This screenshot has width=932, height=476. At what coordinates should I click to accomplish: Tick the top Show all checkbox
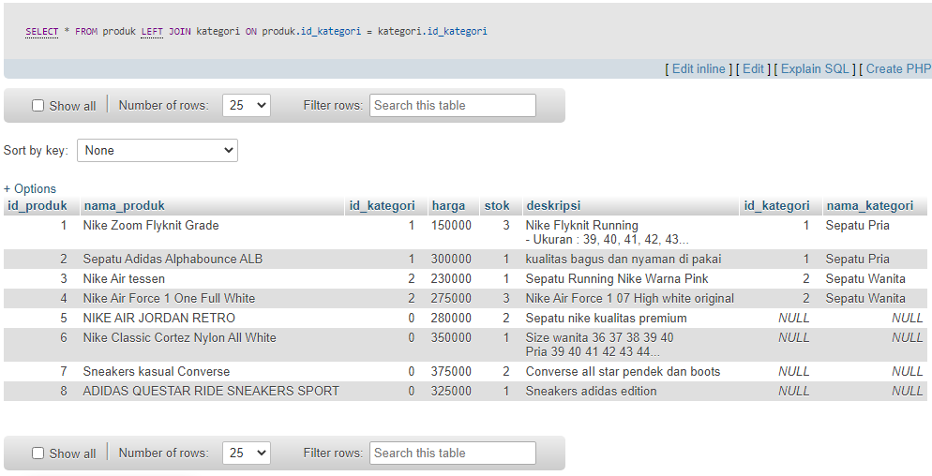38,106
